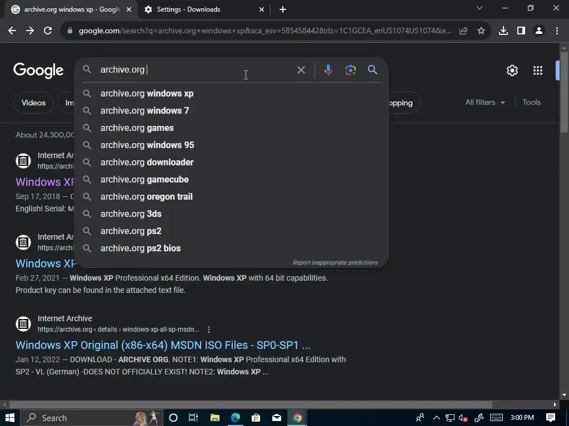Start voice search with microphone
This screenshot has width=569, height=426.
[328, 70]
